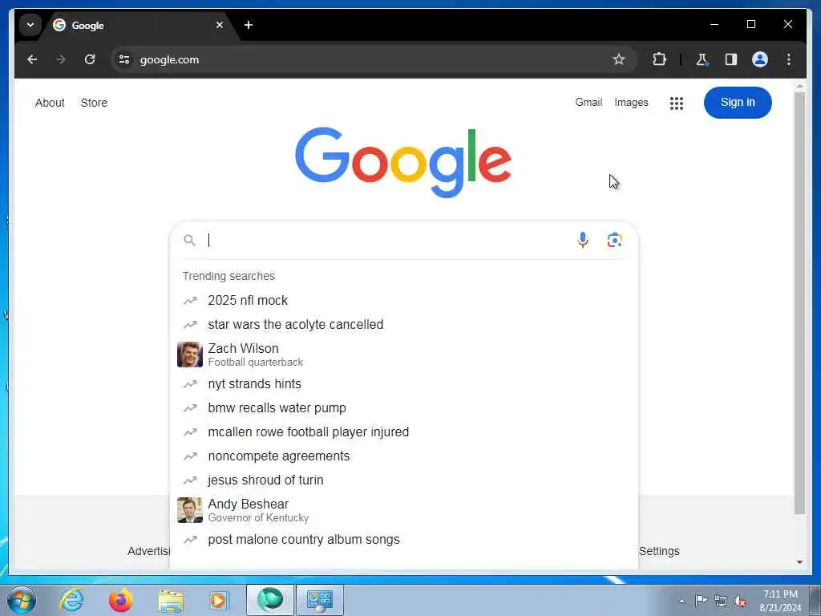This screenshot has height=616, width=821.
Task: Choose 'noncompete agreements' trending search
Action: pyautogui.click(x=404, y=456)
